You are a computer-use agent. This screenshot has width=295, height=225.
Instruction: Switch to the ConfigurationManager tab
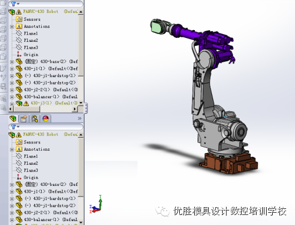pyautogui.click(x=35, y=119)
